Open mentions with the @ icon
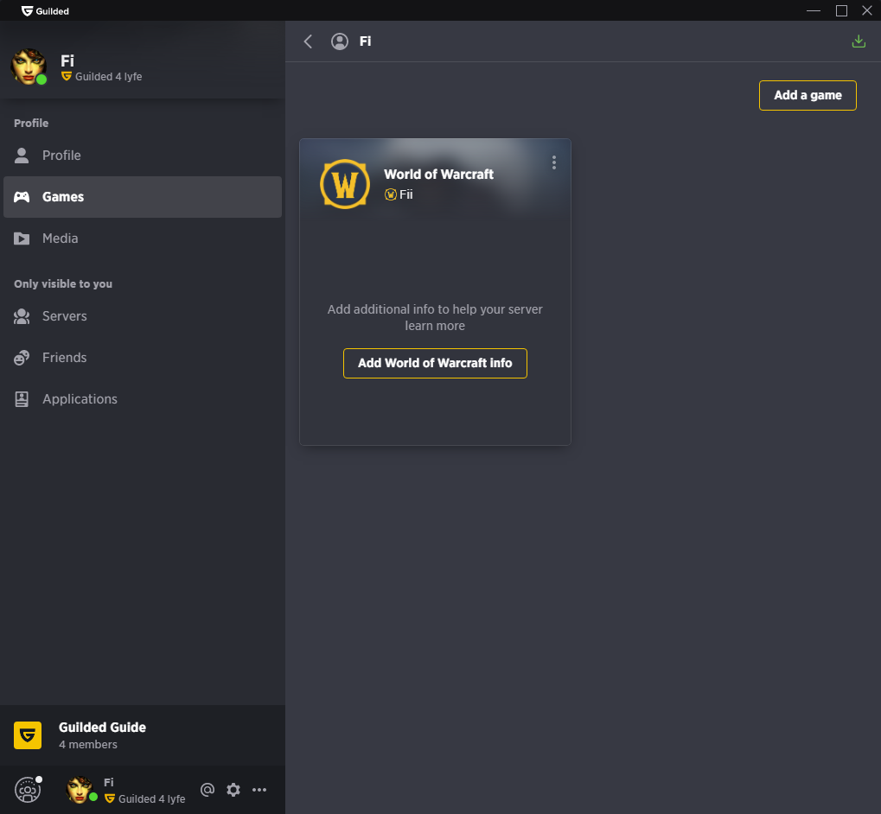This screenshot has width=881, height=814. click(207, 790)
